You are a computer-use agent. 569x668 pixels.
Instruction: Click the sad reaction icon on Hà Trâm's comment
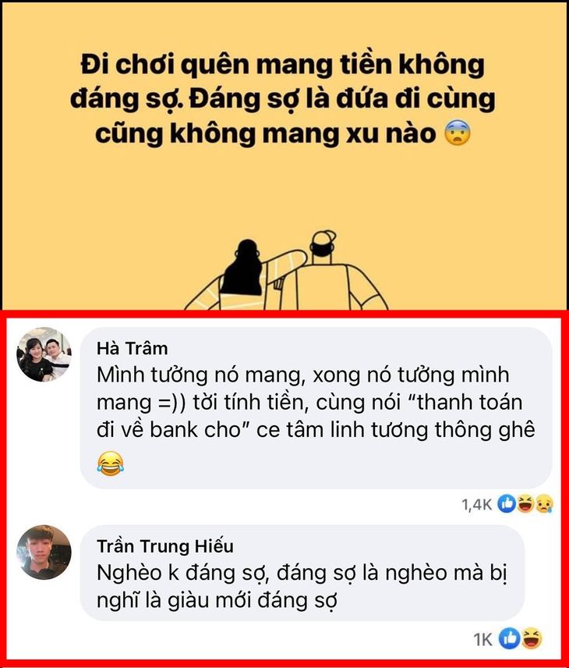click(x=544, y=504)
